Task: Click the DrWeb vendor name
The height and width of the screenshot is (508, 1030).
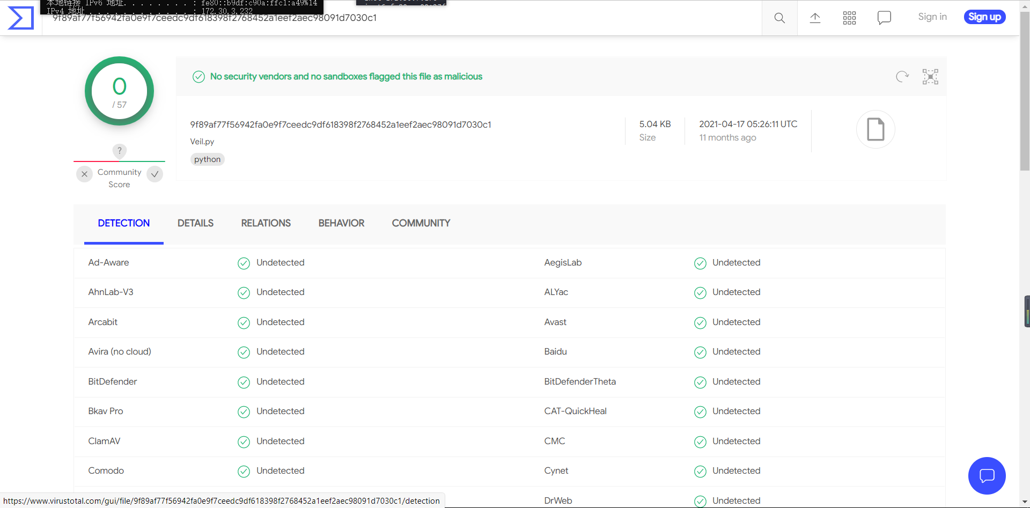Action: (558, 501)
